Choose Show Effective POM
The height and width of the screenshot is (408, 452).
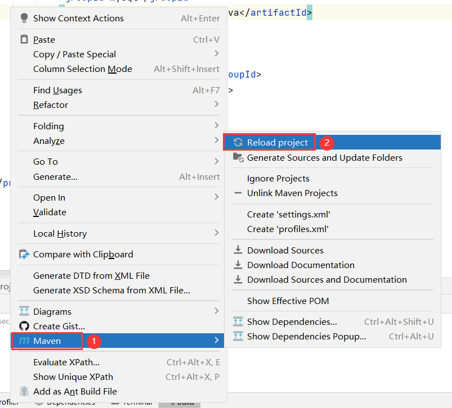[x=332, y=301]
